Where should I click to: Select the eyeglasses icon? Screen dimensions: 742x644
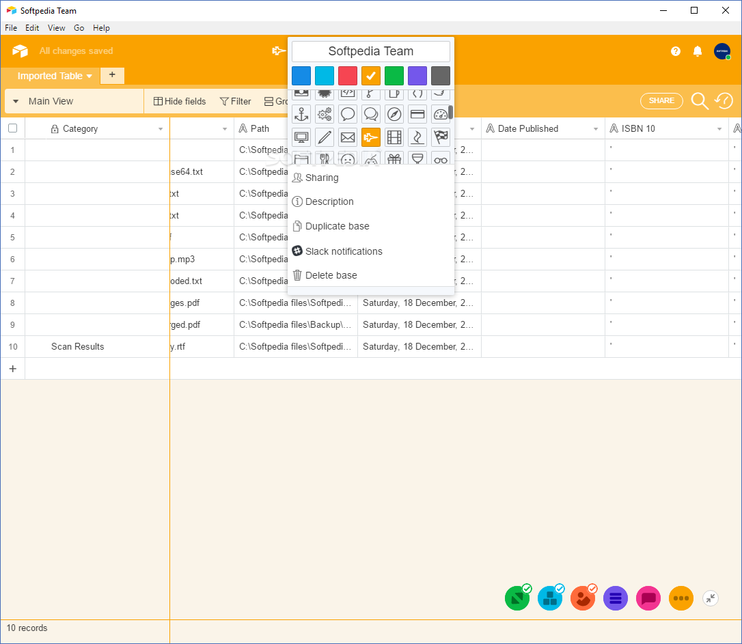[441, 158]
